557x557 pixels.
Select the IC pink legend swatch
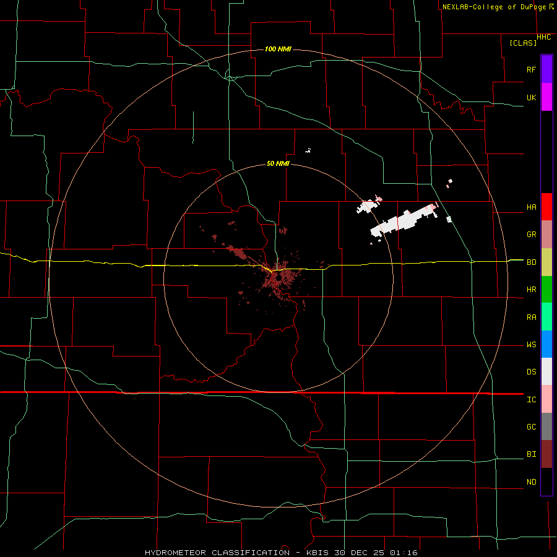point(546,399)
